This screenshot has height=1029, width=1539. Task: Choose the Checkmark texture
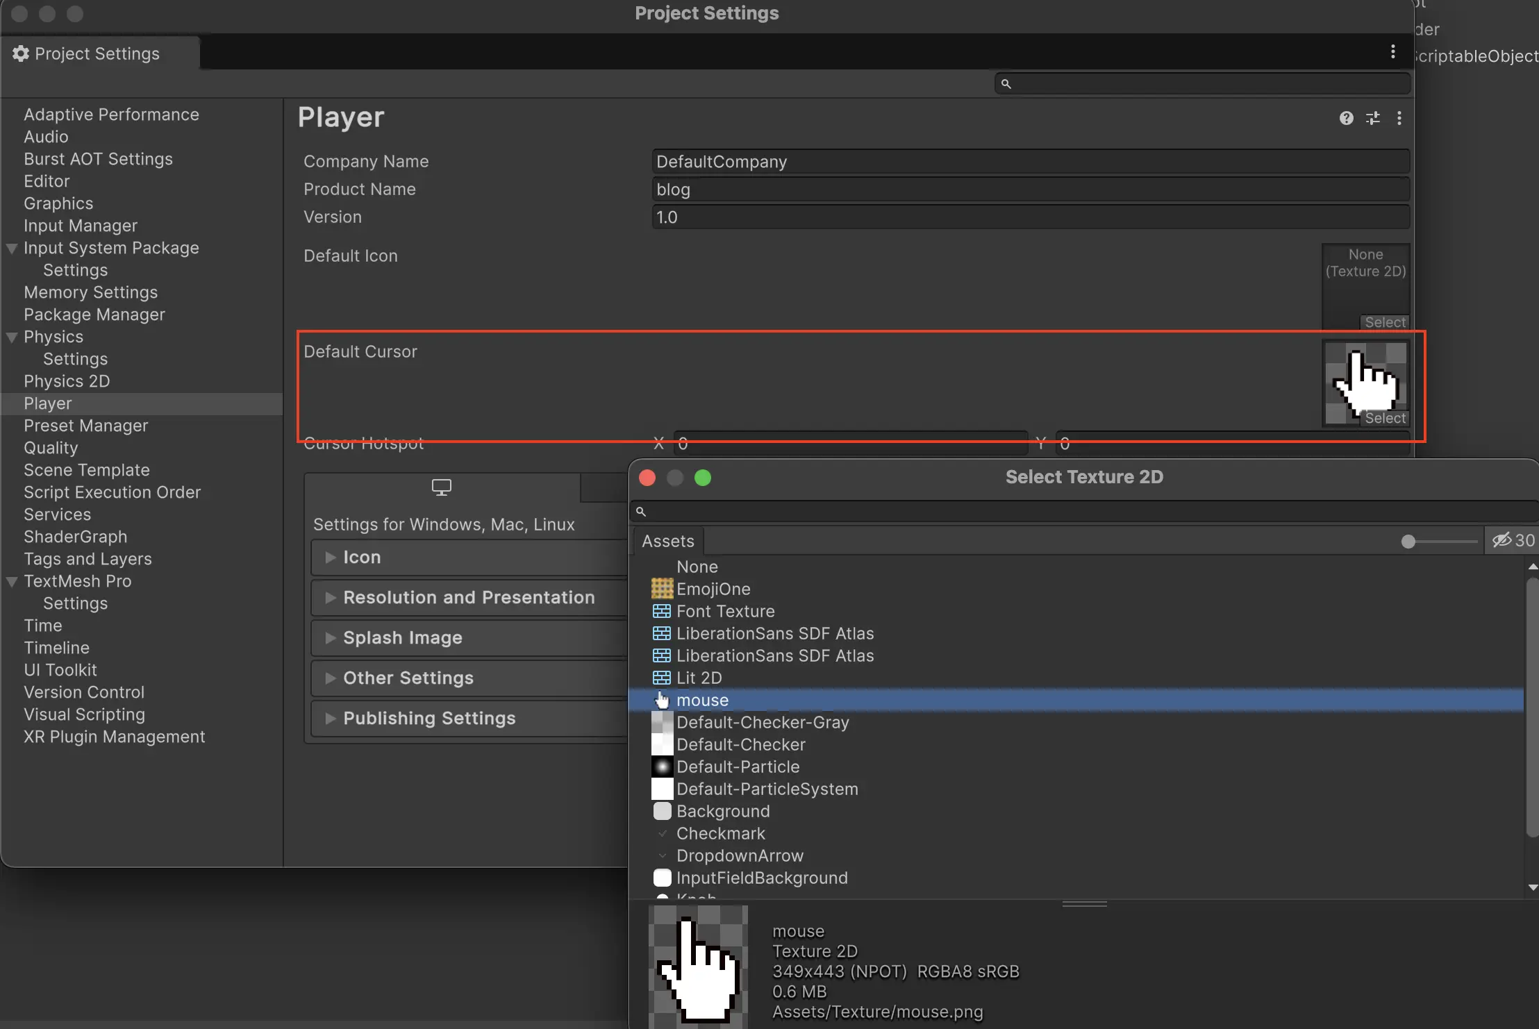click(x=721, y=833)
